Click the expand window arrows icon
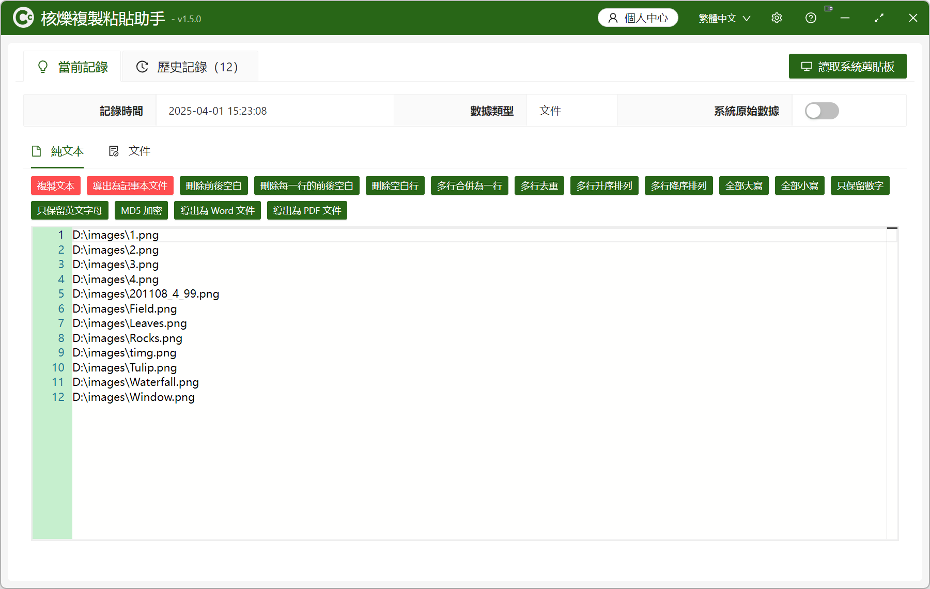The height and width of the screenshot is (589, 930). 879,18
